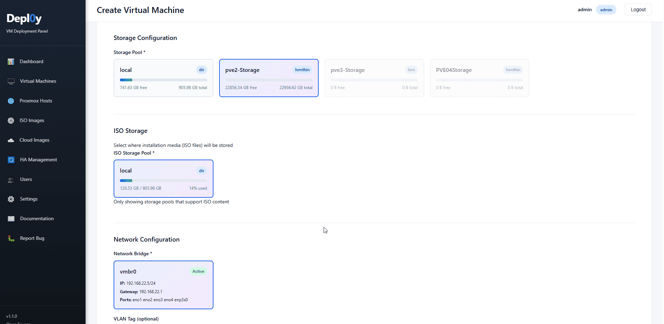Click the Cloud Images cloud icon

coord(11,140)
